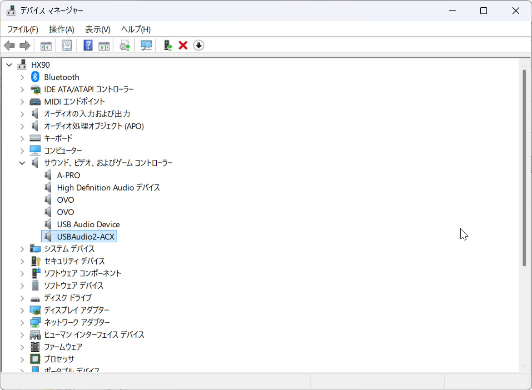532x390 pixels.
Task: Click the Update driver gear toolbar icon
Action: point(125,45)
